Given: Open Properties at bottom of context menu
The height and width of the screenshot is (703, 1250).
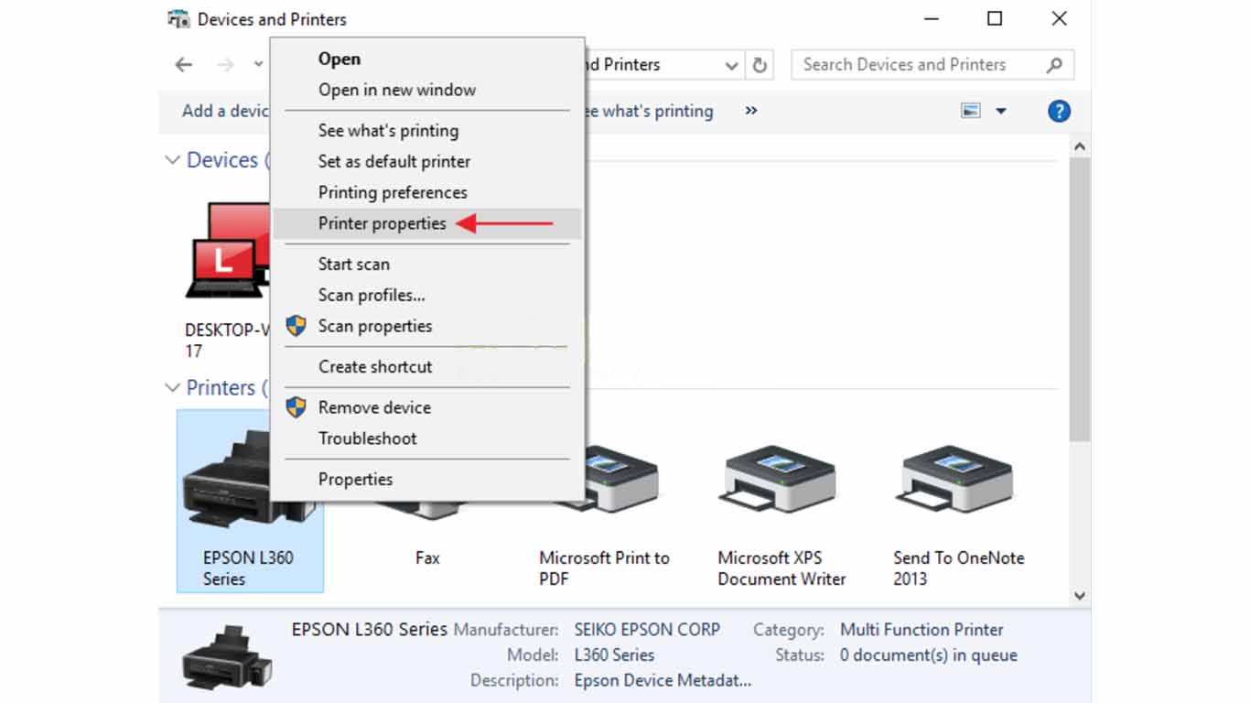Looking at the screenshot, I should [426, 479].
